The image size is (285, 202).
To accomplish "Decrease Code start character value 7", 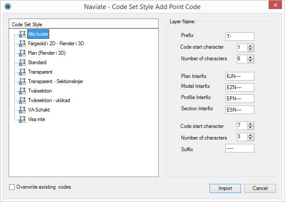I will (x=251, y=127).
